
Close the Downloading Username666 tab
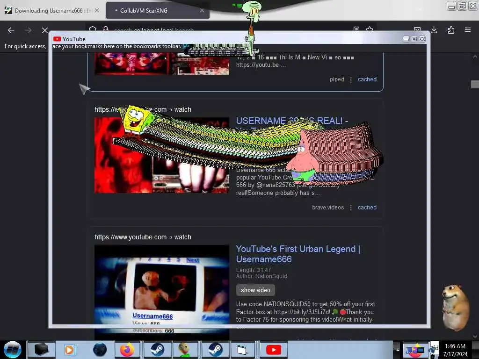tap(97, 10)
